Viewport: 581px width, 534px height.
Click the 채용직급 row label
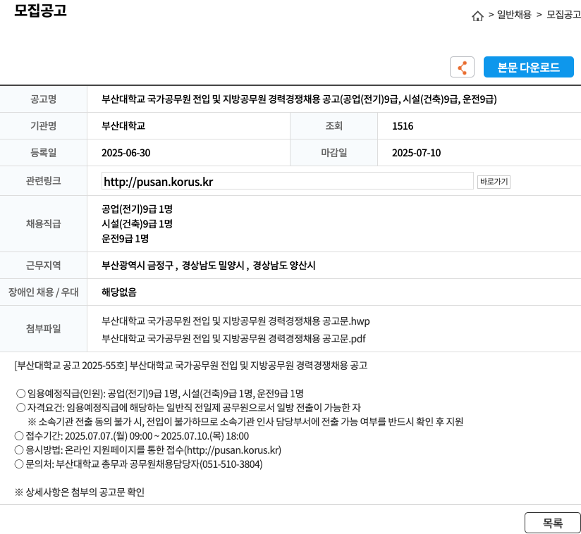click(43, 223)
